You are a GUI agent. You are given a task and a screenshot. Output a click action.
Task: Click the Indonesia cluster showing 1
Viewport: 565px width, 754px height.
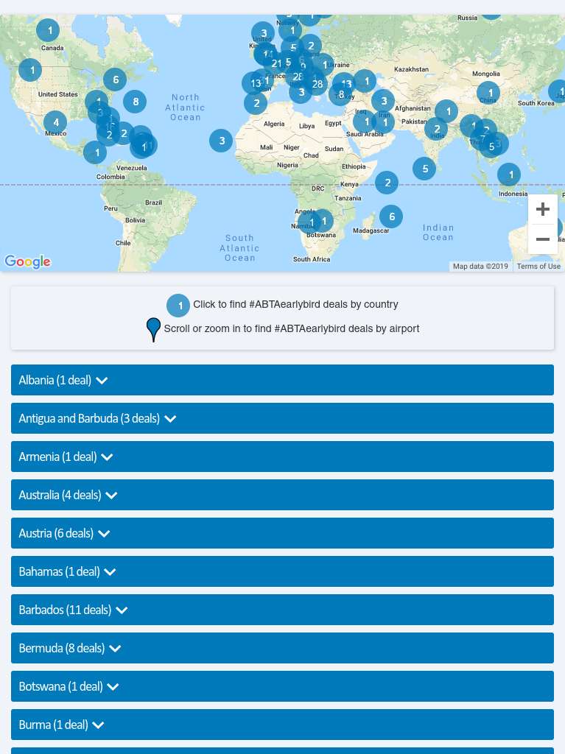[x=509, y=175]
